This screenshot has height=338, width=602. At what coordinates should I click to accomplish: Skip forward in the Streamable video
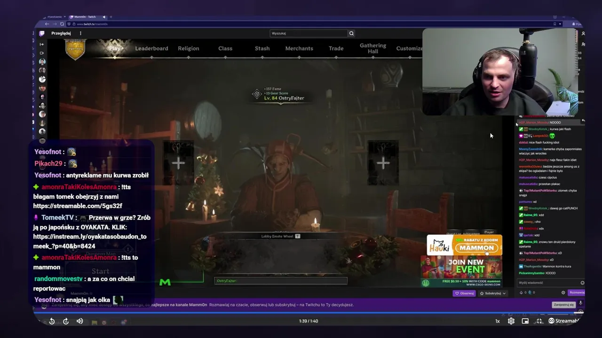(66, 321)
